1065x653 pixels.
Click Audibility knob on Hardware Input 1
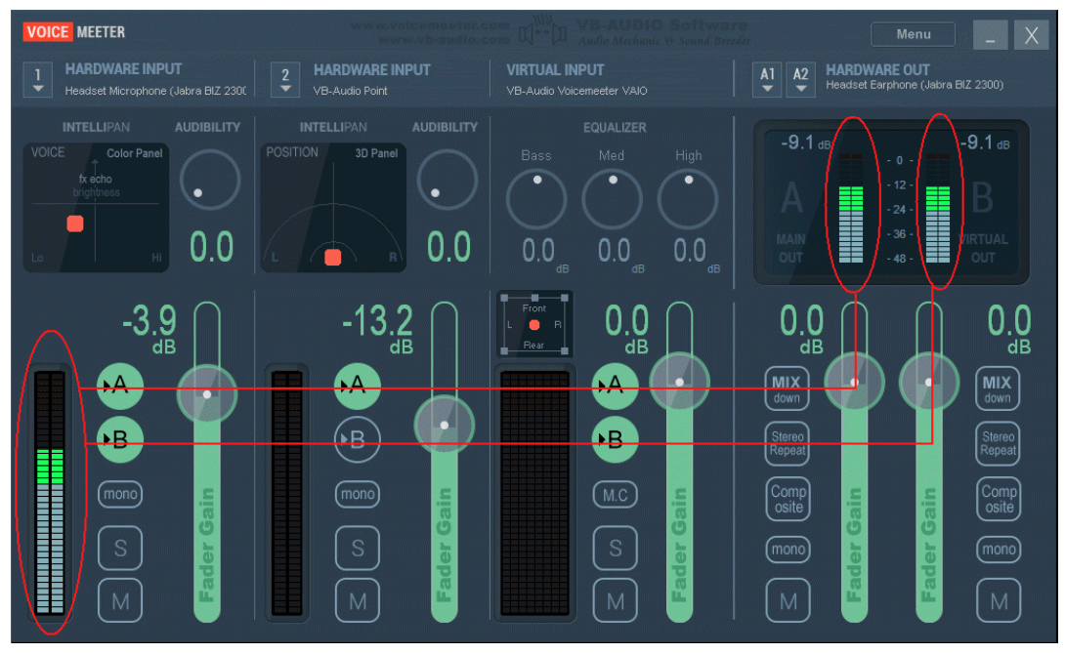coord(210,180)
